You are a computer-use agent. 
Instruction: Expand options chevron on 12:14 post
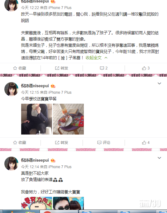click(x=159, y=158)
